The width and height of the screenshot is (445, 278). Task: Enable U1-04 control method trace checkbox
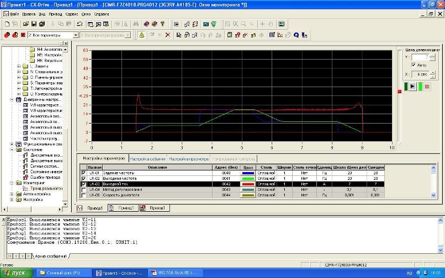[84, 189]
